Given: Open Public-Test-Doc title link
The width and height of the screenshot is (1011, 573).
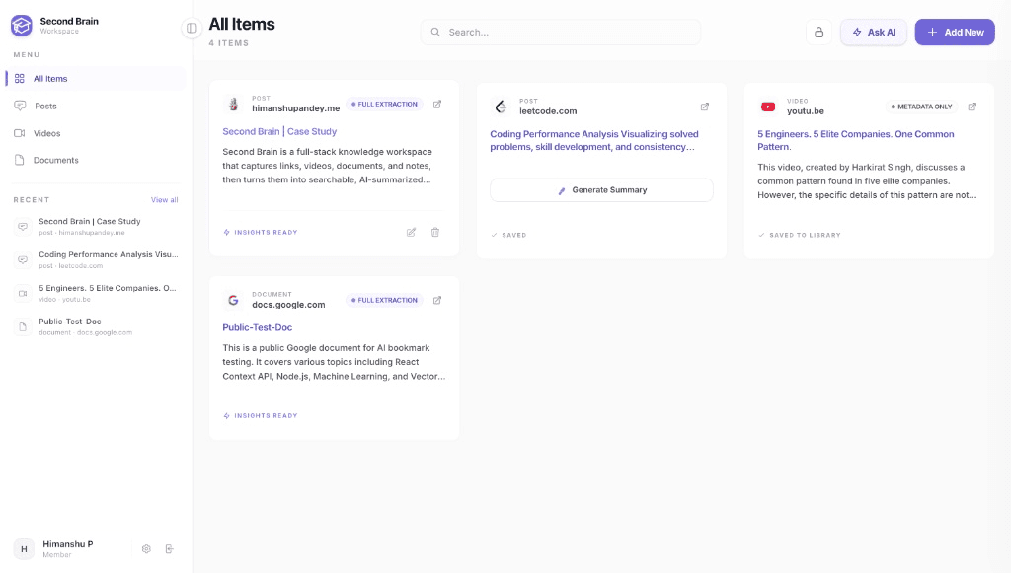Looking at the screenshot, I should click(x=258, y=327).
